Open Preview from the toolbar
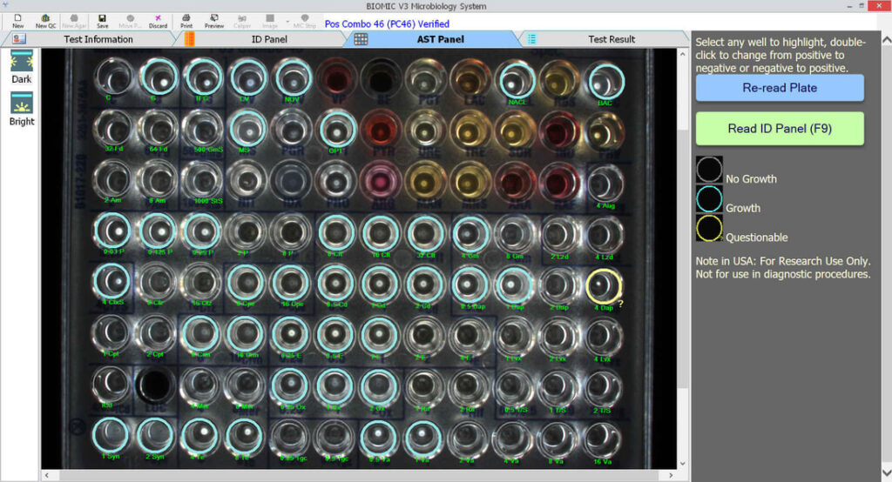This screenshot has width=892, height=482. [214, 21]
